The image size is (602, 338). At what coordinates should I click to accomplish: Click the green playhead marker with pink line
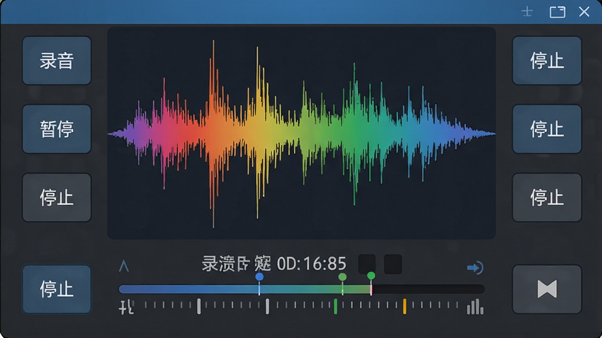pyautogui.click(x=371, y=276)
